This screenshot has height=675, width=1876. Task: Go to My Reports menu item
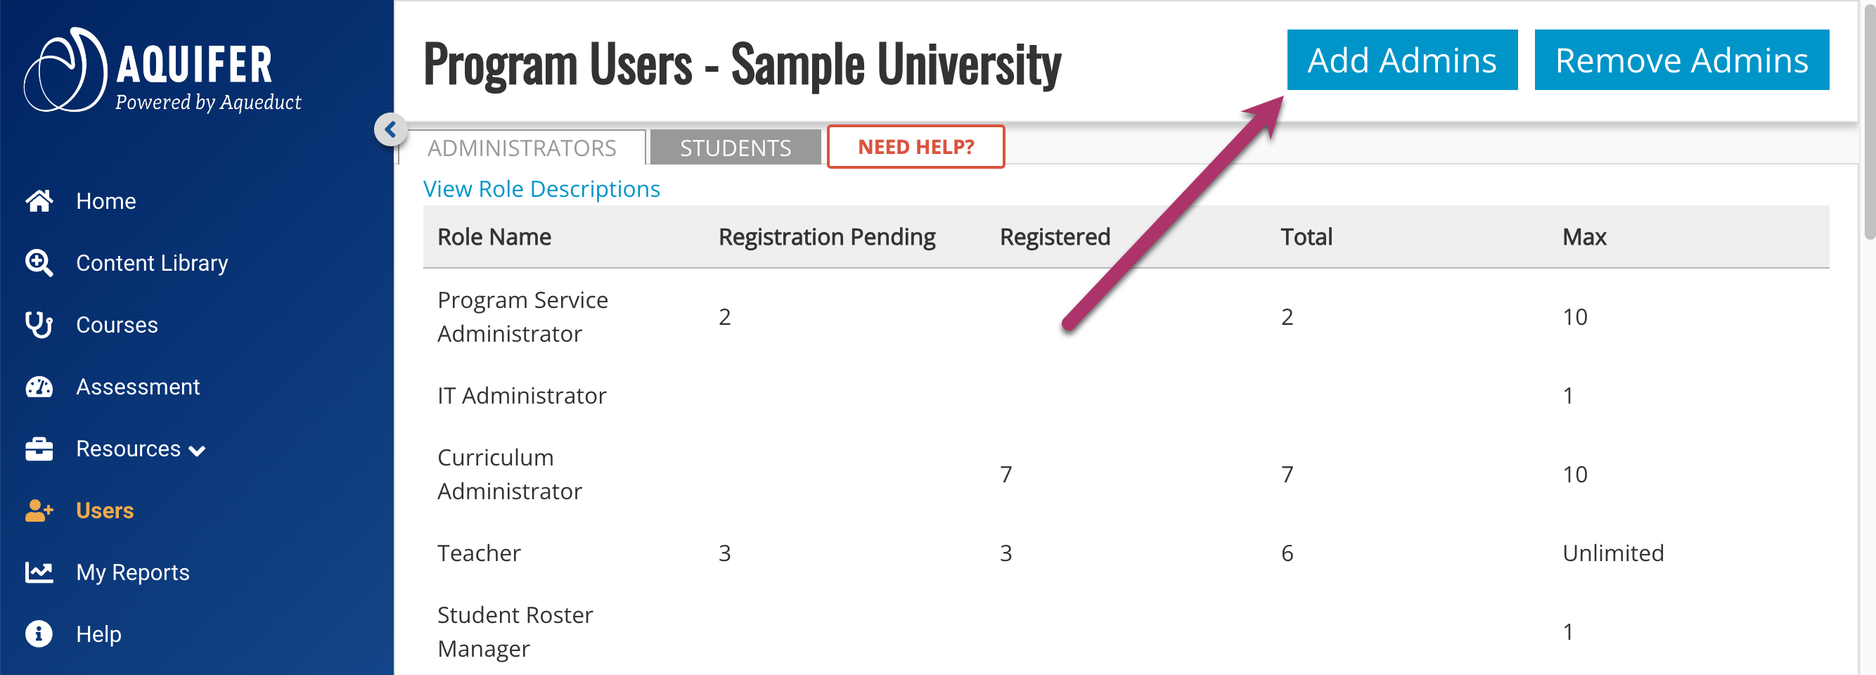[x=132, y=572]
